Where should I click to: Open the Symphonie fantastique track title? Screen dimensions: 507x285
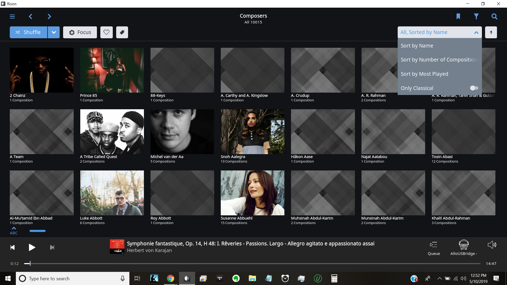point(251,244)
